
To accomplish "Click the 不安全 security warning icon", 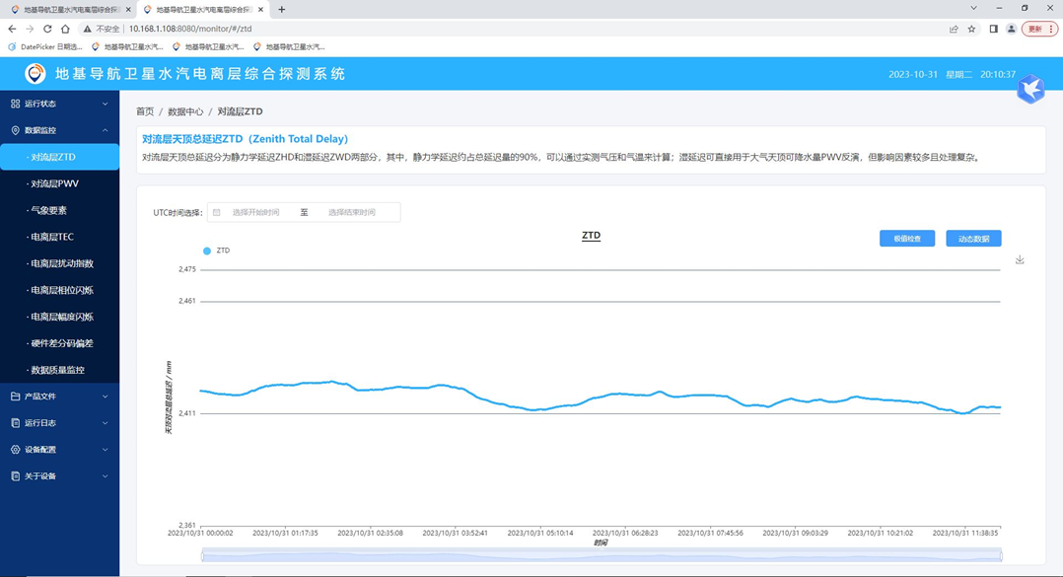I will pos(87,30).
